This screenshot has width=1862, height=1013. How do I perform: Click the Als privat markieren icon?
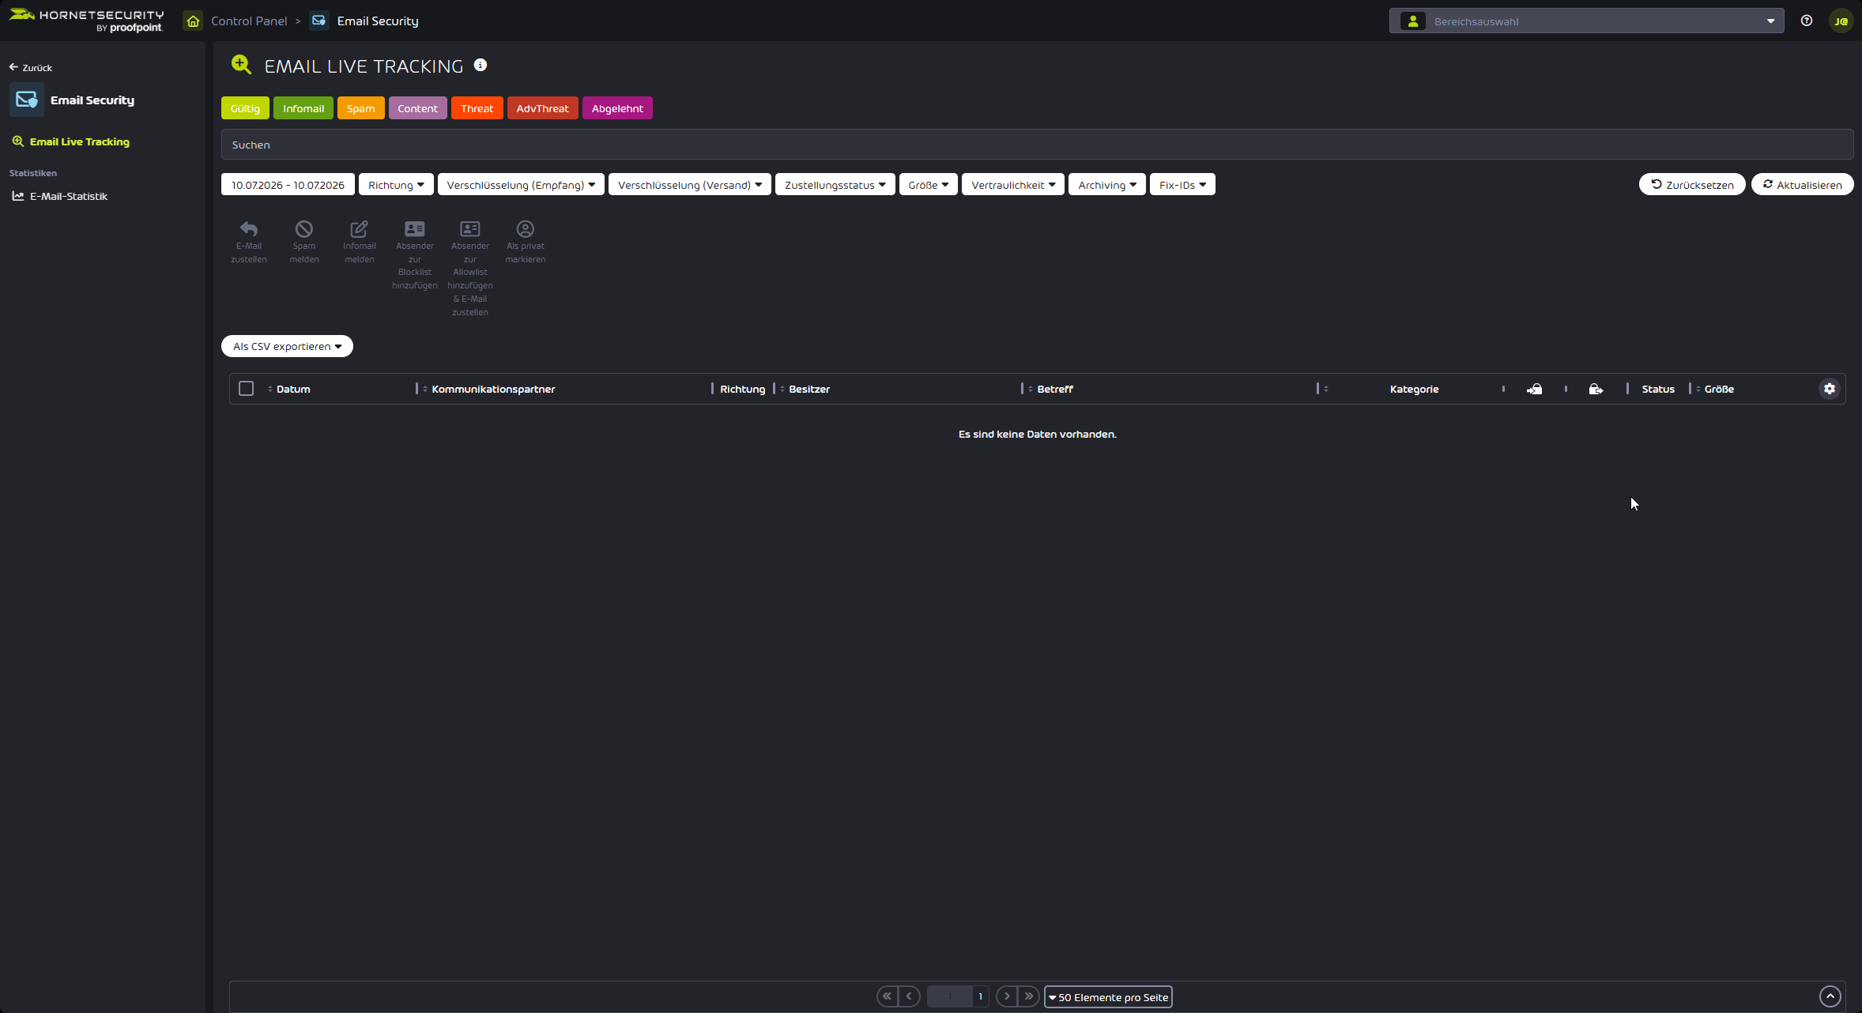pos(526,229)
